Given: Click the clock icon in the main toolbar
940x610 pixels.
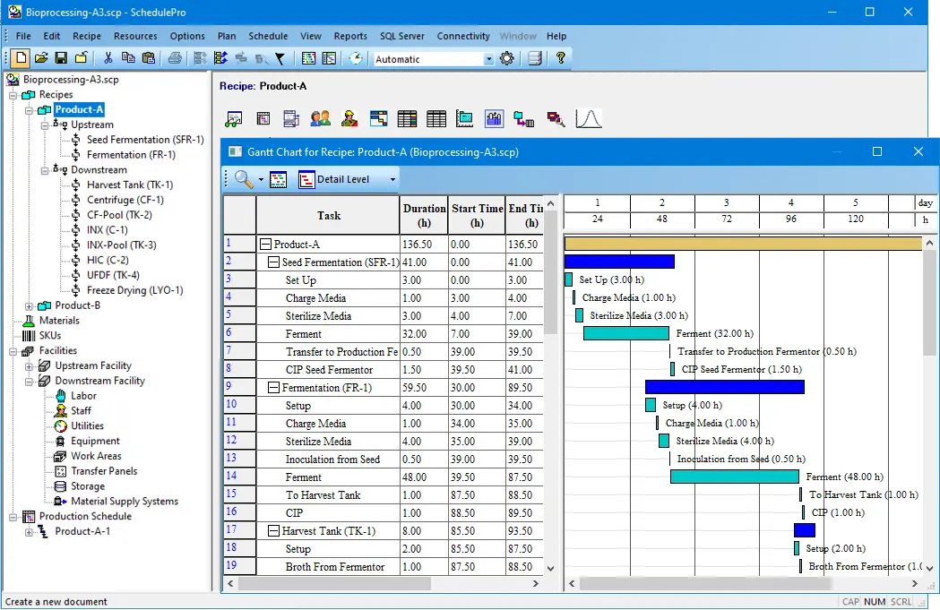Looking at the screenshot, I should pos(356,58).
